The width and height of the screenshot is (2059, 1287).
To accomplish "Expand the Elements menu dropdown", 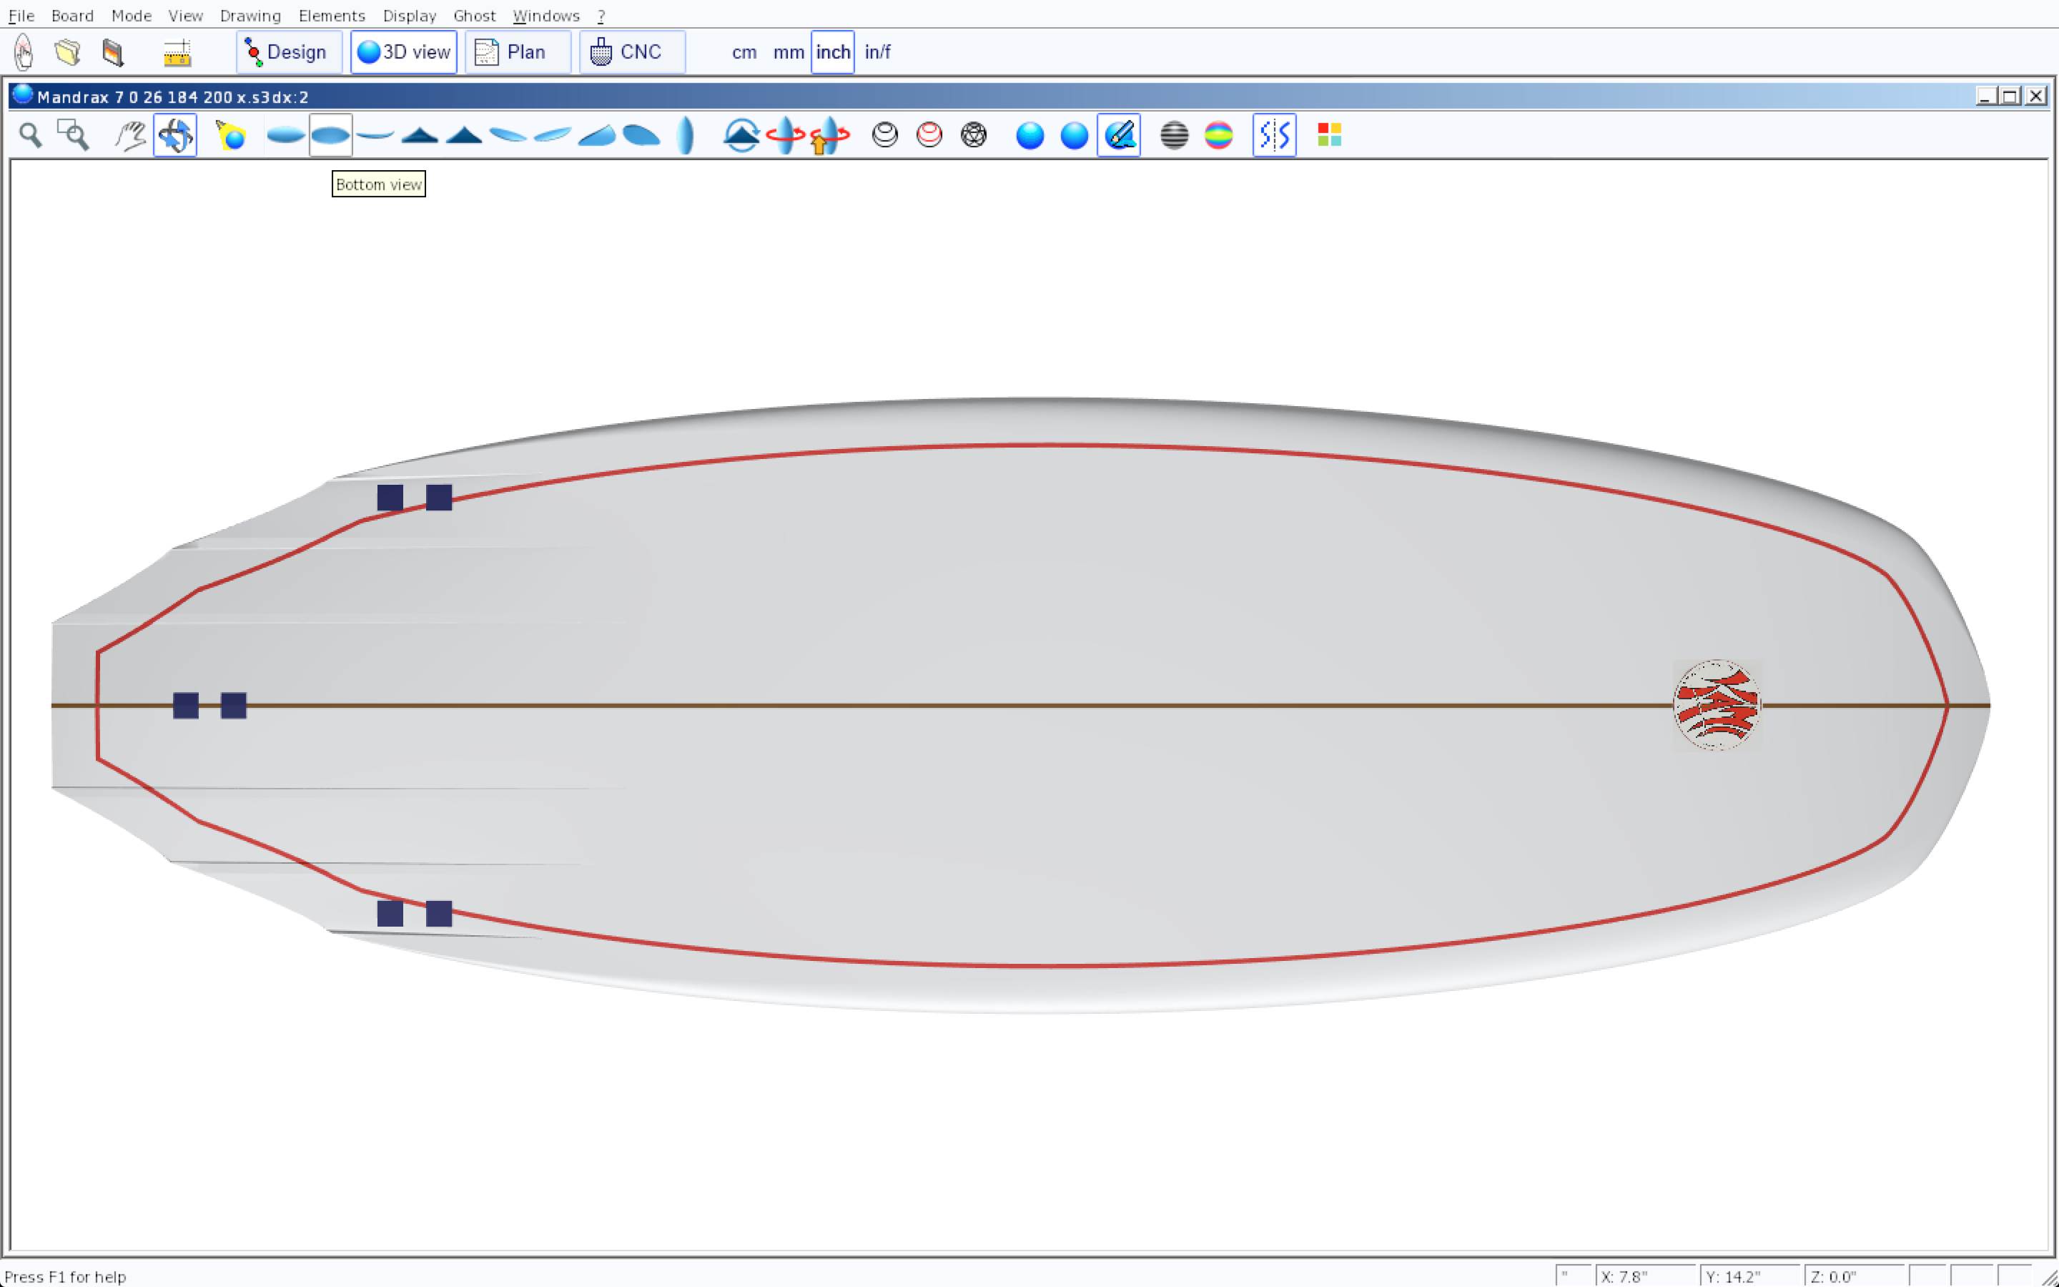I will coord(331,15).
